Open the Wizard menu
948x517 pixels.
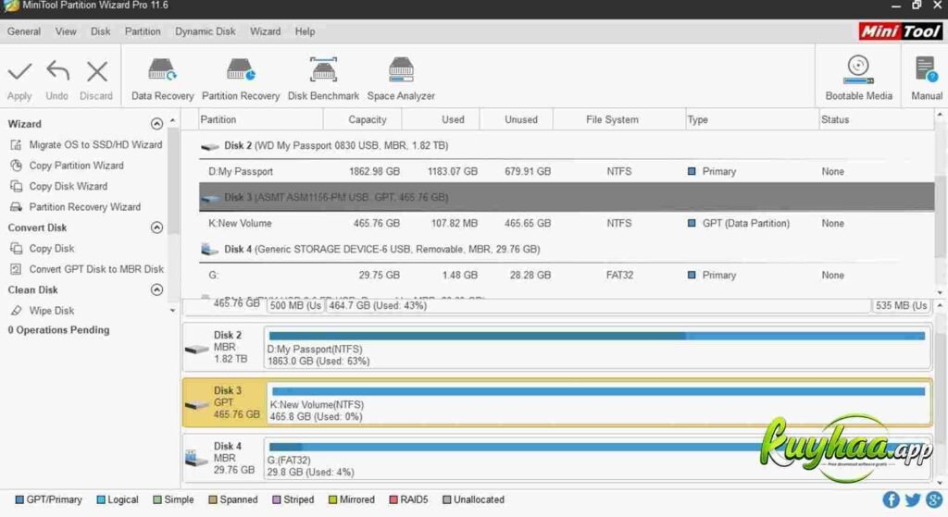[266, 31]
